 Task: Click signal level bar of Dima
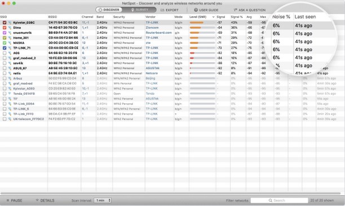click(x=202, y=28)
